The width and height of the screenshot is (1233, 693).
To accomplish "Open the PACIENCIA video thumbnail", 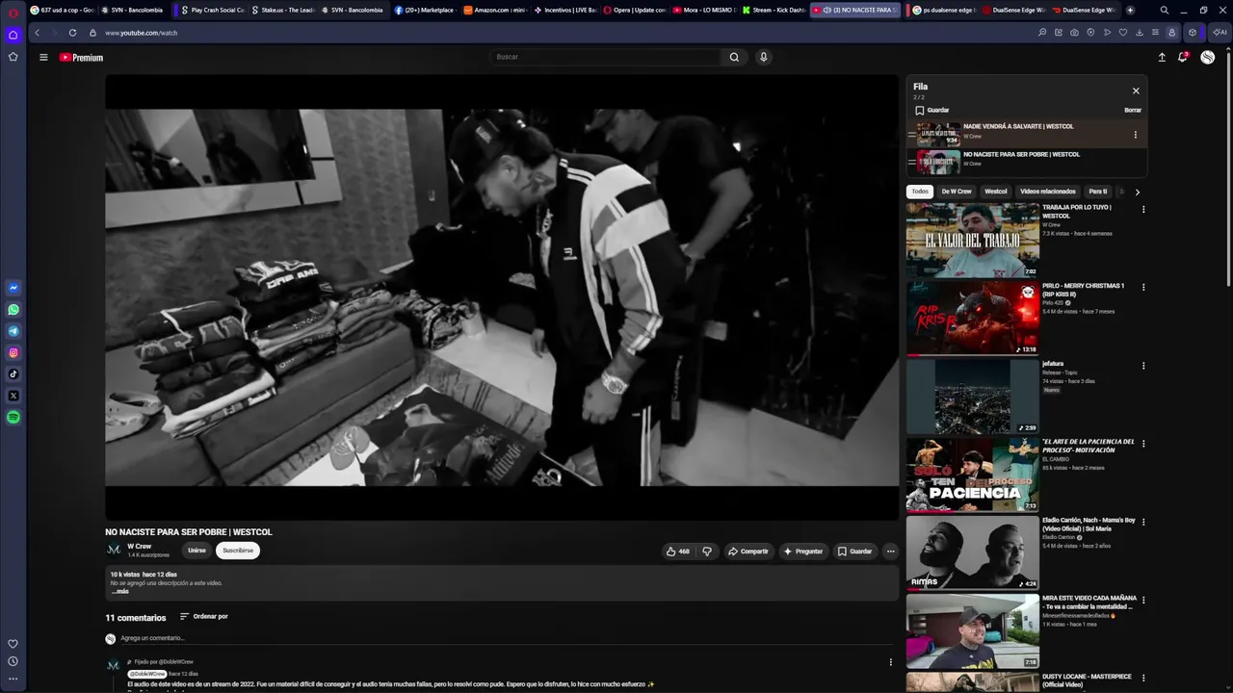I will pos(973,475).
